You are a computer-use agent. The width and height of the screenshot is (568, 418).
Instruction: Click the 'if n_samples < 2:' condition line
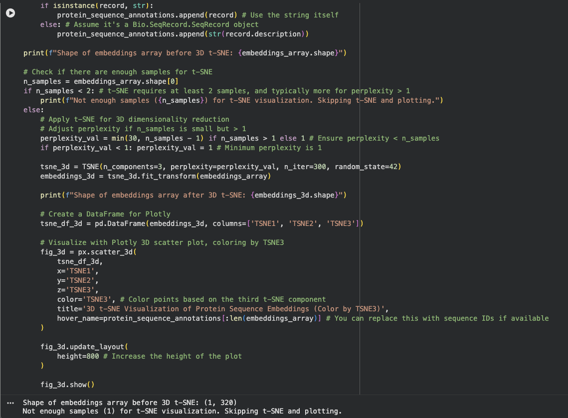pyautogui.click(x=216, y=91)
